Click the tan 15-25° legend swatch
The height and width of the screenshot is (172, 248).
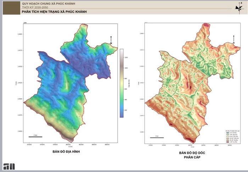tap(227, 138)
